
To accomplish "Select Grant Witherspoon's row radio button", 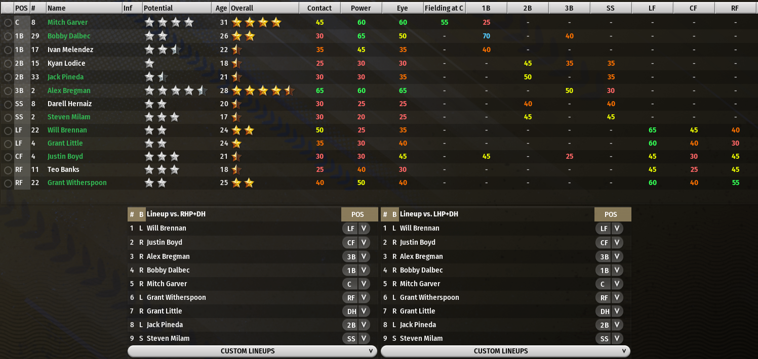I will (x=8, y=183).
